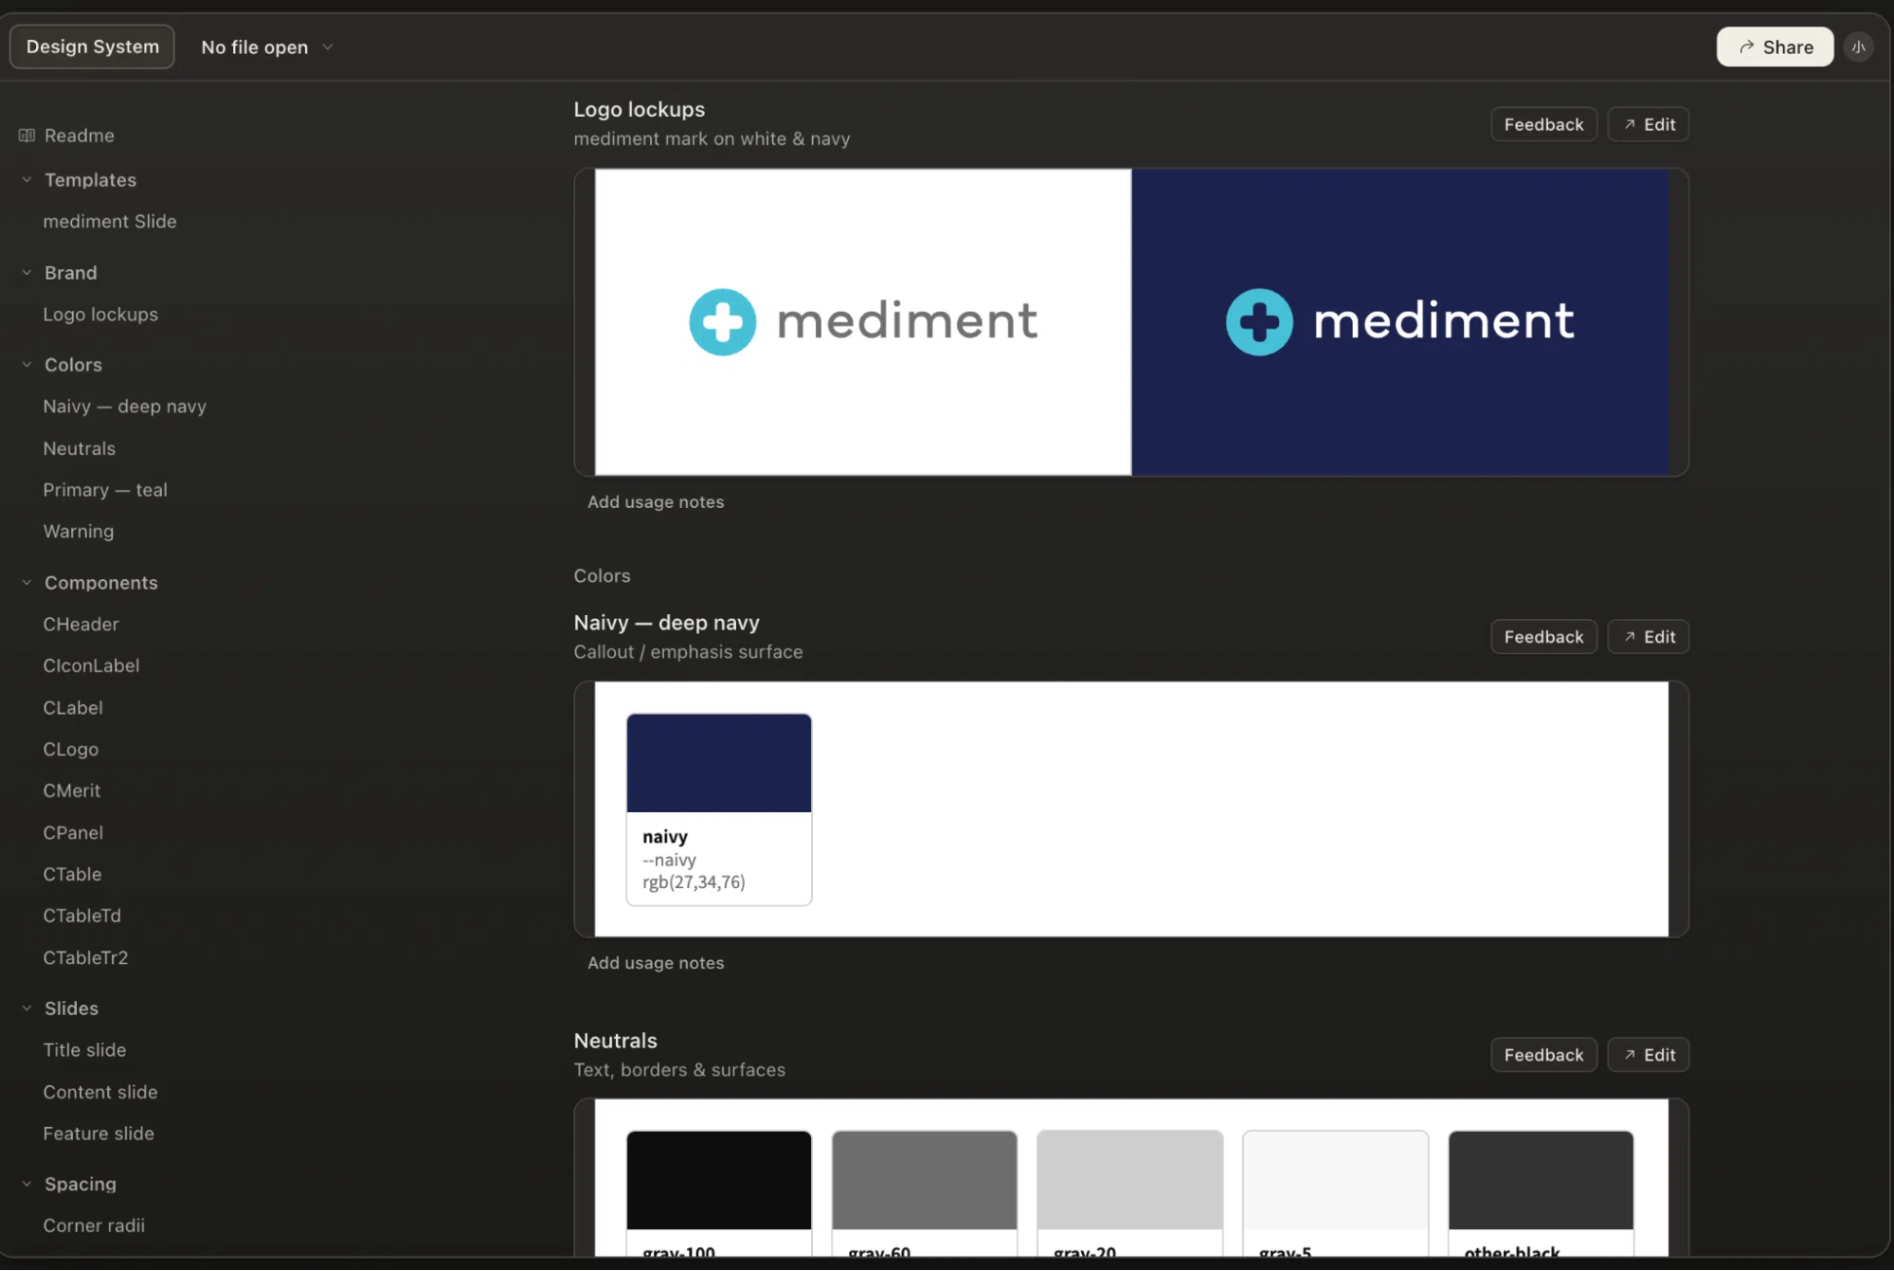This screenshot has width=1894, height=1271.
Task: Add usage notes under Naivy swatch
Action: [x=656, y=963]
